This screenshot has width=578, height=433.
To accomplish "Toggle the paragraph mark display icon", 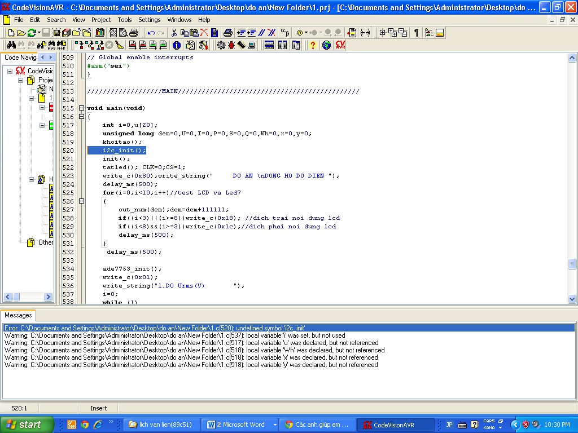I will click(x=417, y=33).
